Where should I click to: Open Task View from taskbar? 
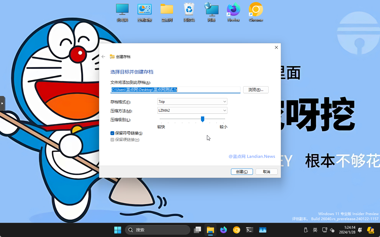tap(197, 230)
